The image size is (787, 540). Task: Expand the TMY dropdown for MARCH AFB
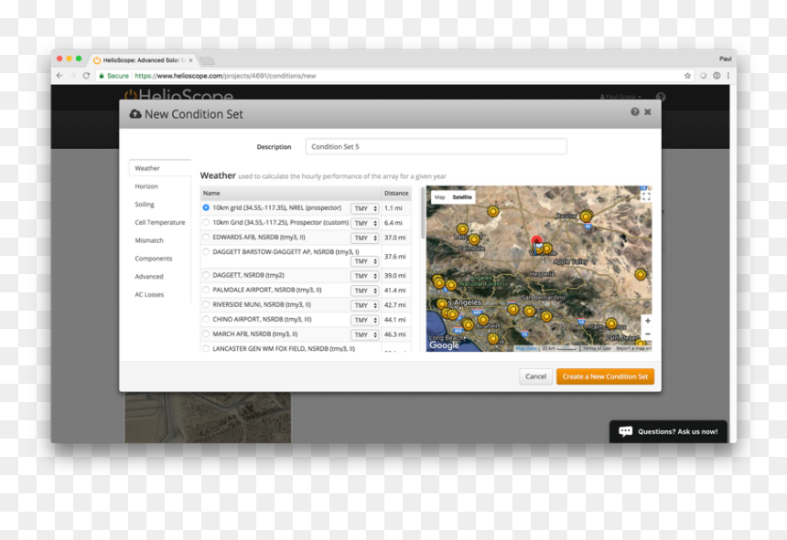(364, 334)
